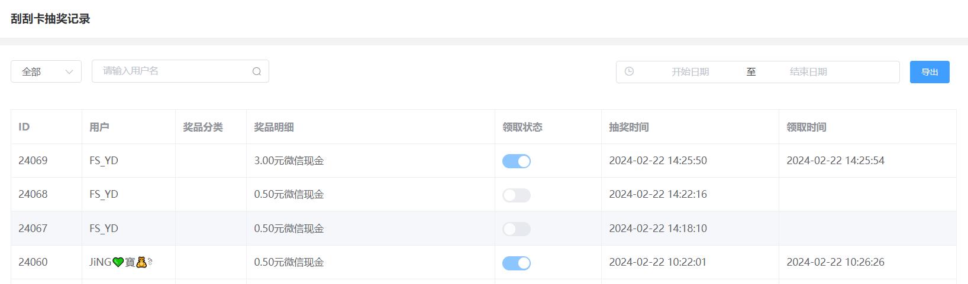
Task: Click the 抽奖时间 column header
Action: pyautogui.click(x=629, y=127)
